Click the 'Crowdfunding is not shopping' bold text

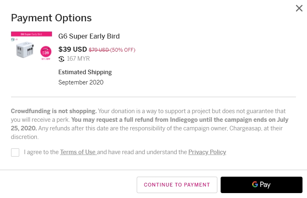(54, 111)
